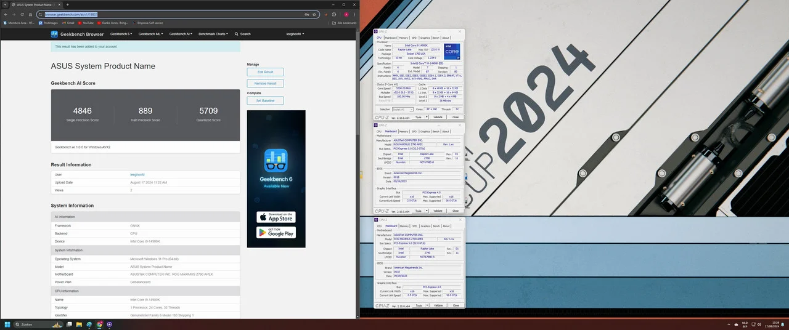The width and height of the screenshot is (789, 330).
Task: Open Search in Geekbench navigation
Action: tap(242, 34)
